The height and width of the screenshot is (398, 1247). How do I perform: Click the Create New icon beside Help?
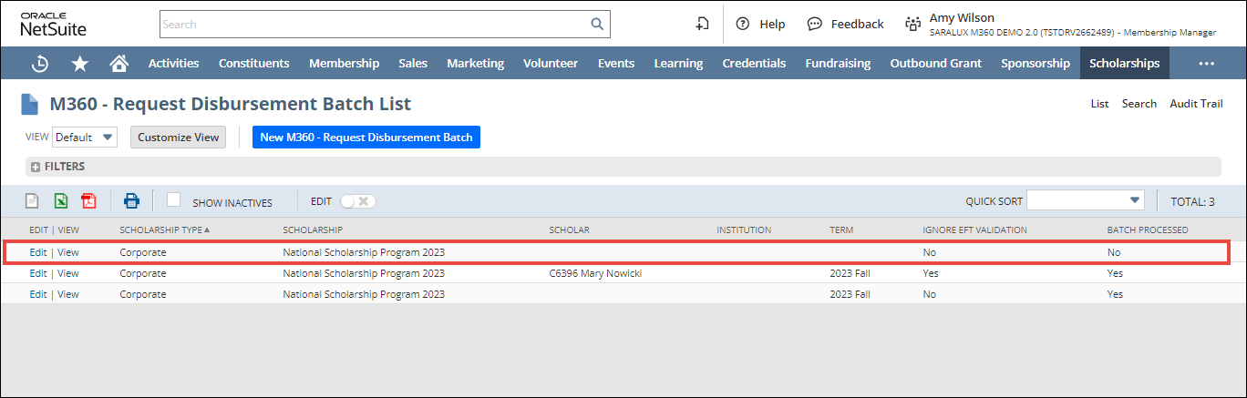[x=702, y=25]
